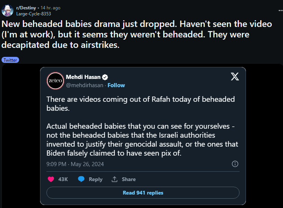Screen dimensions: 283x208
Task: Click the X logo in tweet embed
Action: coord(235,76)
